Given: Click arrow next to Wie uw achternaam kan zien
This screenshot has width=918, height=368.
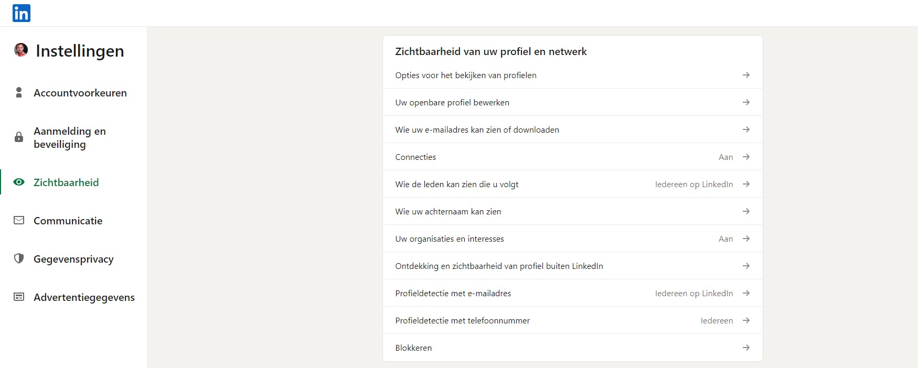Looking at the screenshot, I should click(746, 211).
